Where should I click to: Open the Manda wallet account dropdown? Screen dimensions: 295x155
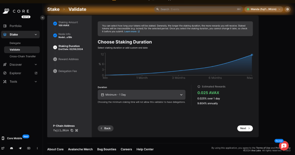click(x=263, y=9)
